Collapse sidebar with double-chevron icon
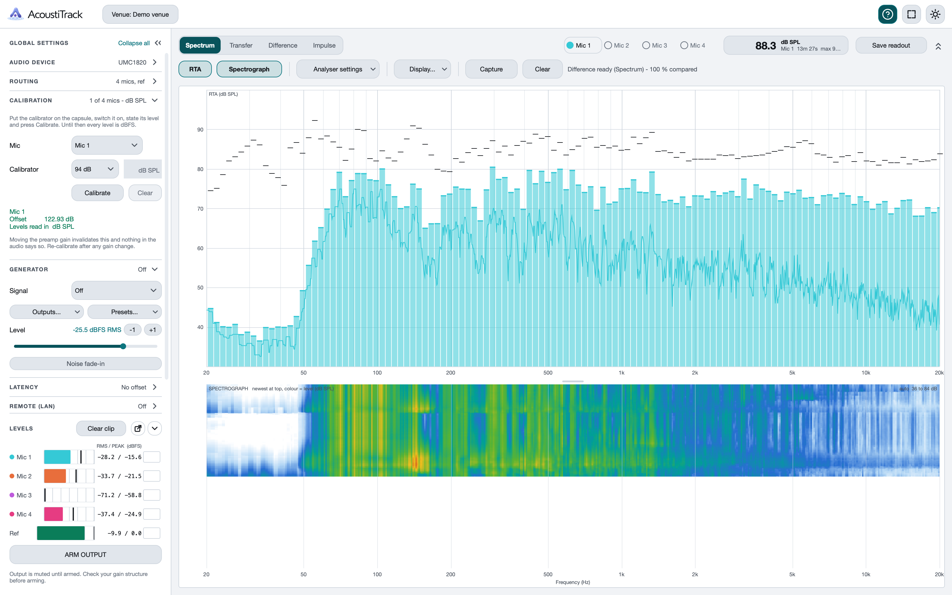The image size is (952, 595). tap(158, 43)
